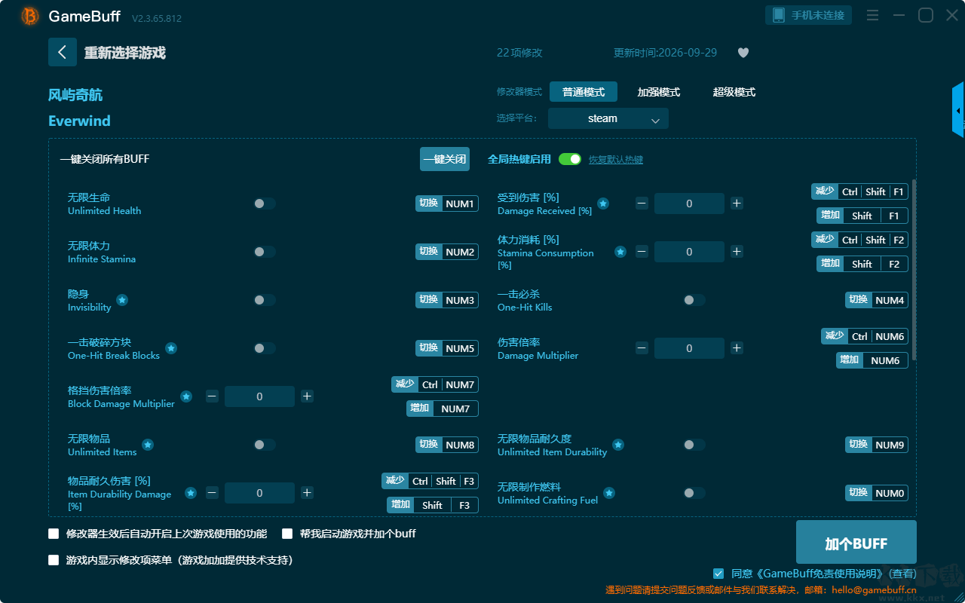Go back with the arrow button
Viewport: 965px width, 603px height.
tap(63, 52)
